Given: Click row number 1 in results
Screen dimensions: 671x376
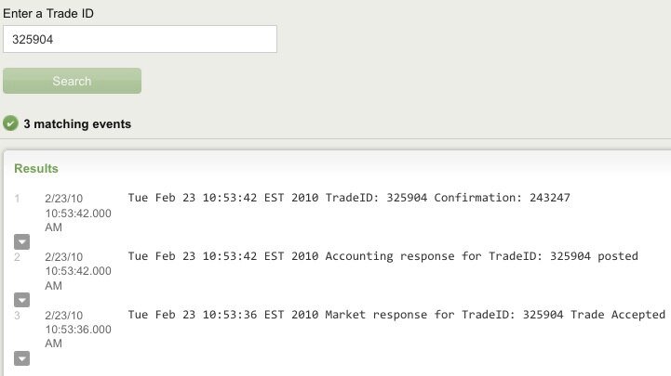Looking at the screenshot, I should (17, 199).
